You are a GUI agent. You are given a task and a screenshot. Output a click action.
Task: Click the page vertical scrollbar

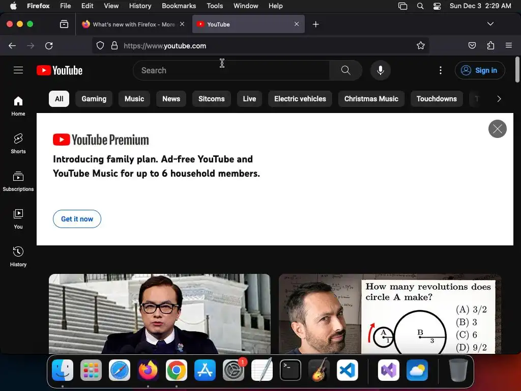click(x=517, y=70)
